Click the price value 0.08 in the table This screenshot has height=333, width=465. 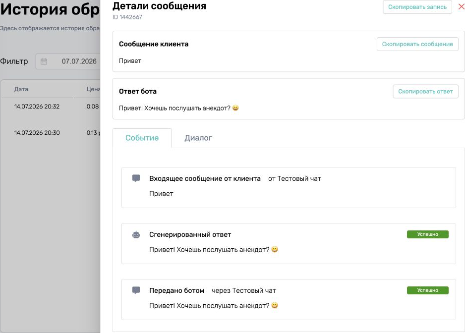93,107
